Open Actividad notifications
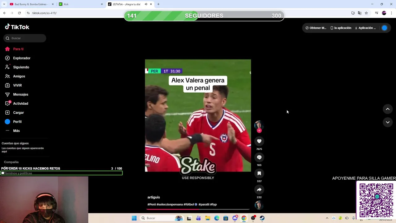The width and height of the screenshot is (396, 223). pos(16,103)
